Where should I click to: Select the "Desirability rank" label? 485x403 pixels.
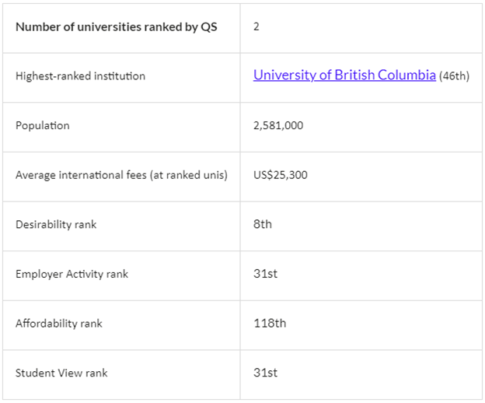[56, 224]
